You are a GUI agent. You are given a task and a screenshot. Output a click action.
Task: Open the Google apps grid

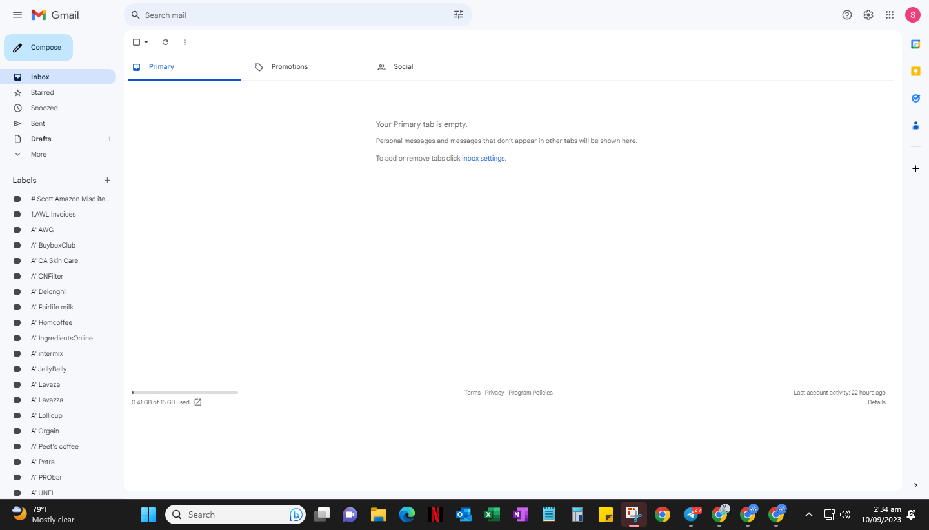tap(890, 15)
